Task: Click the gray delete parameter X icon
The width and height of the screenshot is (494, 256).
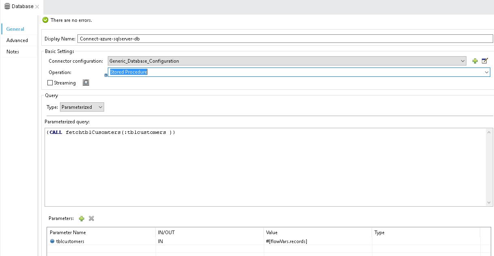Action: [91, 218]
